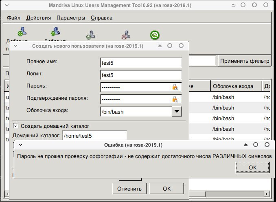Click the first /bin/bash cell in the user list
Image resolution: width=276 pixels, height=202 pixels.
(223, 97)
